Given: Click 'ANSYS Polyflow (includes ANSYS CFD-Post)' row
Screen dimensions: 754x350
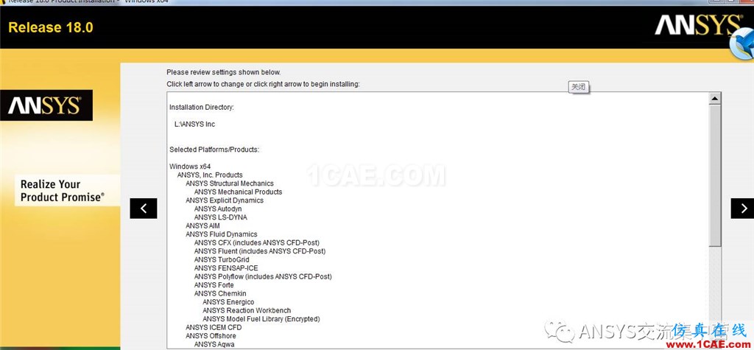Looking at the screenshot, I should point(263,277).
